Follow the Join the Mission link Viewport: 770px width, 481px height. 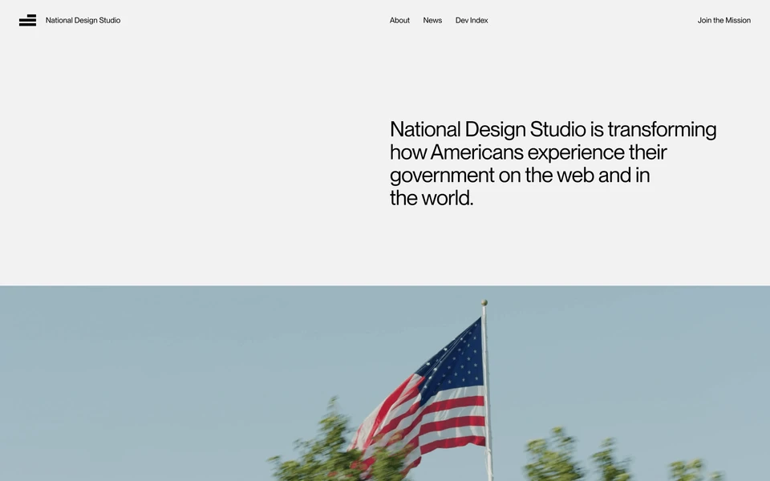(x=723, y=20)
